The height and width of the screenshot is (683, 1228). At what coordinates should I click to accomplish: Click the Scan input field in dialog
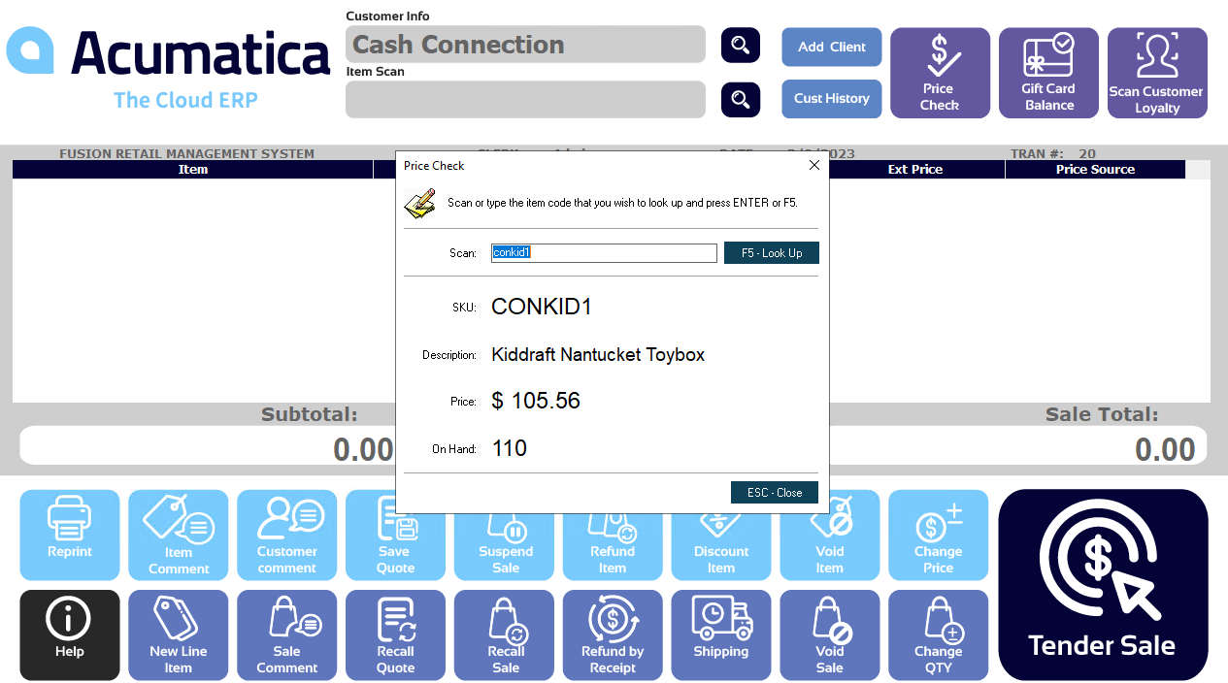[x=604, y=252]
